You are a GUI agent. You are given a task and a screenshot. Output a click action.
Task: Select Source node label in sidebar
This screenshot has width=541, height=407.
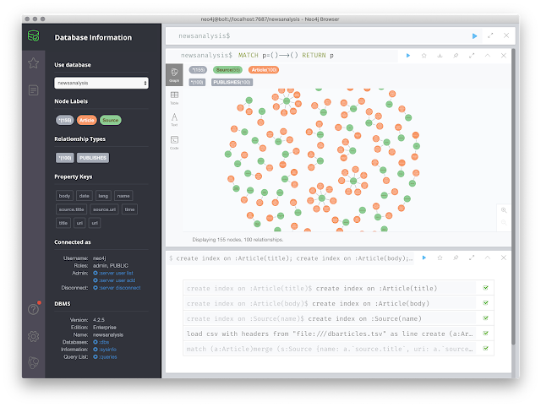(111, 120)
